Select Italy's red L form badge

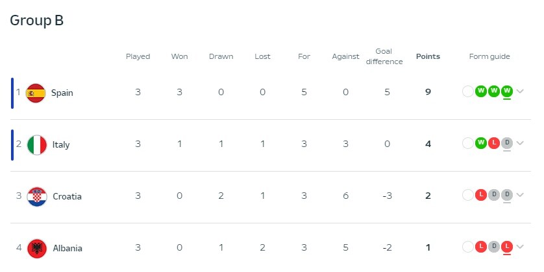(494, 143)
